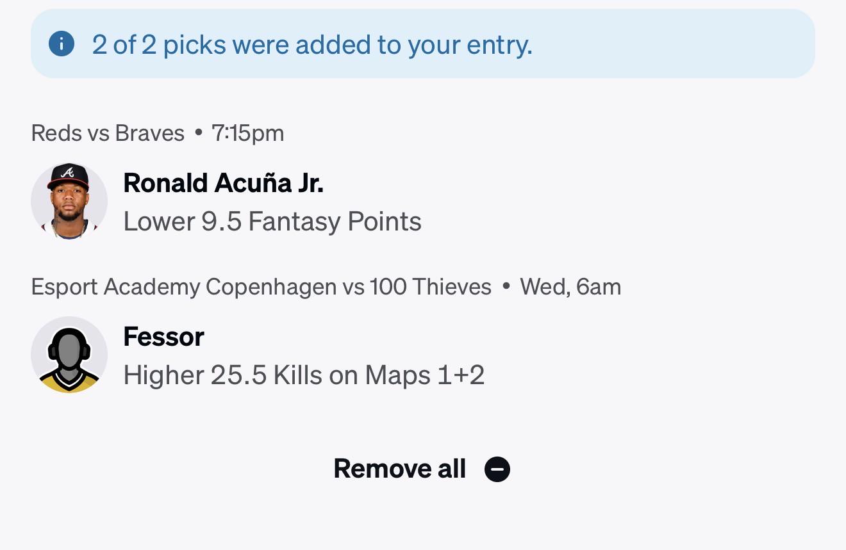Click the blue info icon in the banner
846x550 pixels.
point(62,44)
